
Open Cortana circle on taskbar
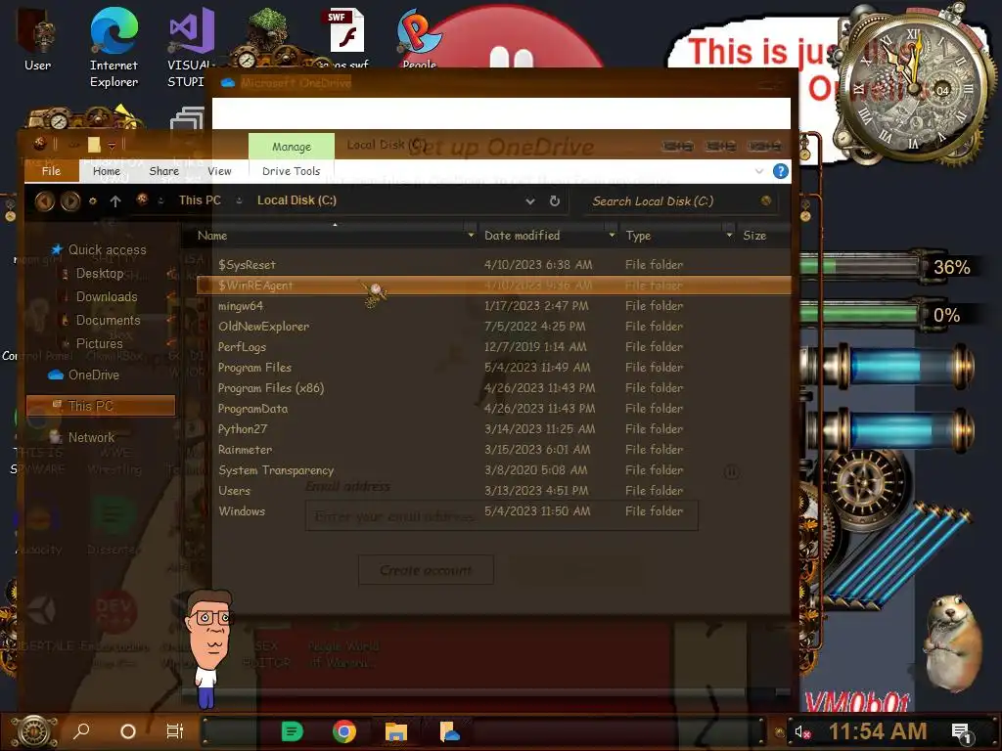click(x=128, y=731)
